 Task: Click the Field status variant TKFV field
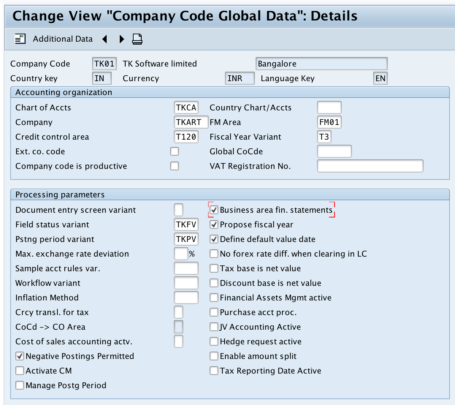[x=186, y=224]
